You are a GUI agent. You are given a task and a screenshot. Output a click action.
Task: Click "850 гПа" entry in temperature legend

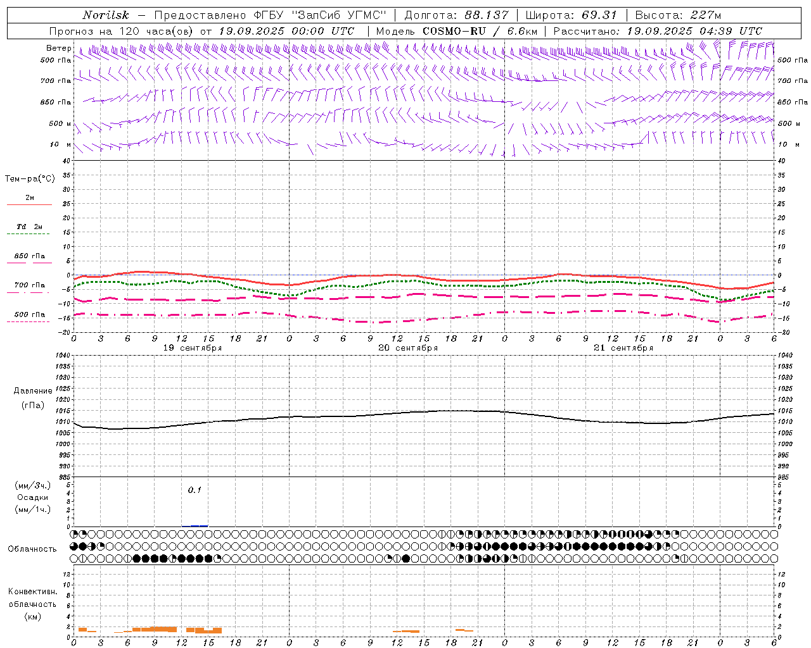click(x=29, y=256)
